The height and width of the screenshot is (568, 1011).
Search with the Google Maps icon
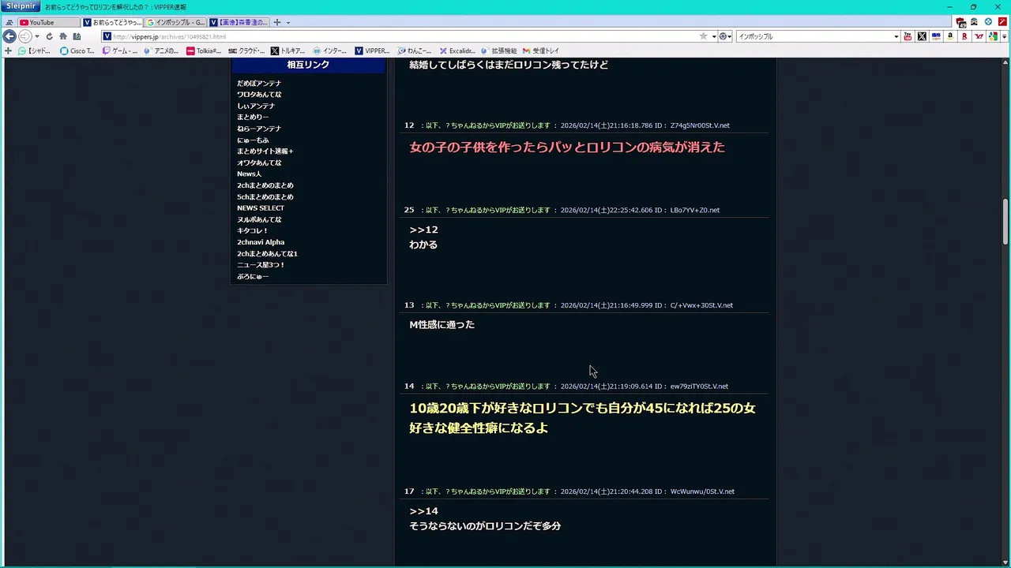tap(993, 36)
